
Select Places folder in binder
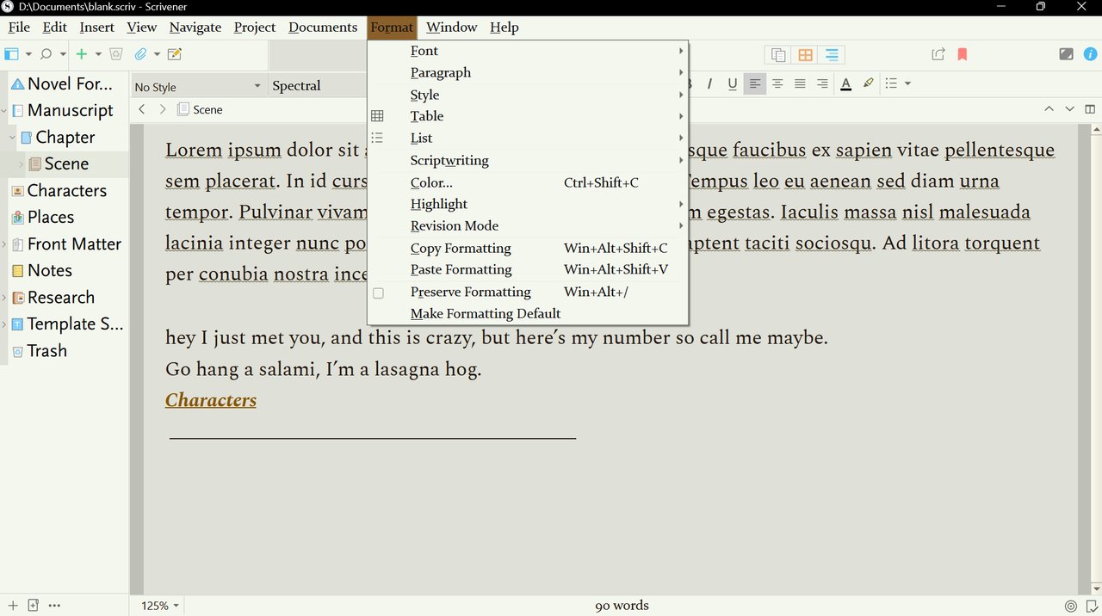tap(51, 217)
